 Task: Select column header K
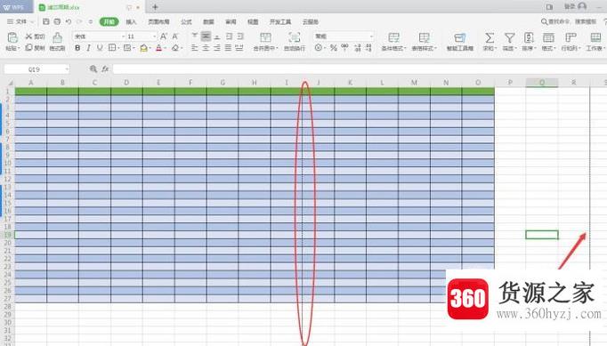[350, 83]
